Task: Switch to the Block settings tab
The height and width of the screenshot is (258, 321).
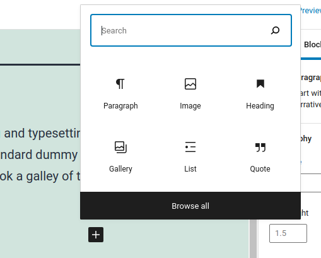Action: [312, 45]
